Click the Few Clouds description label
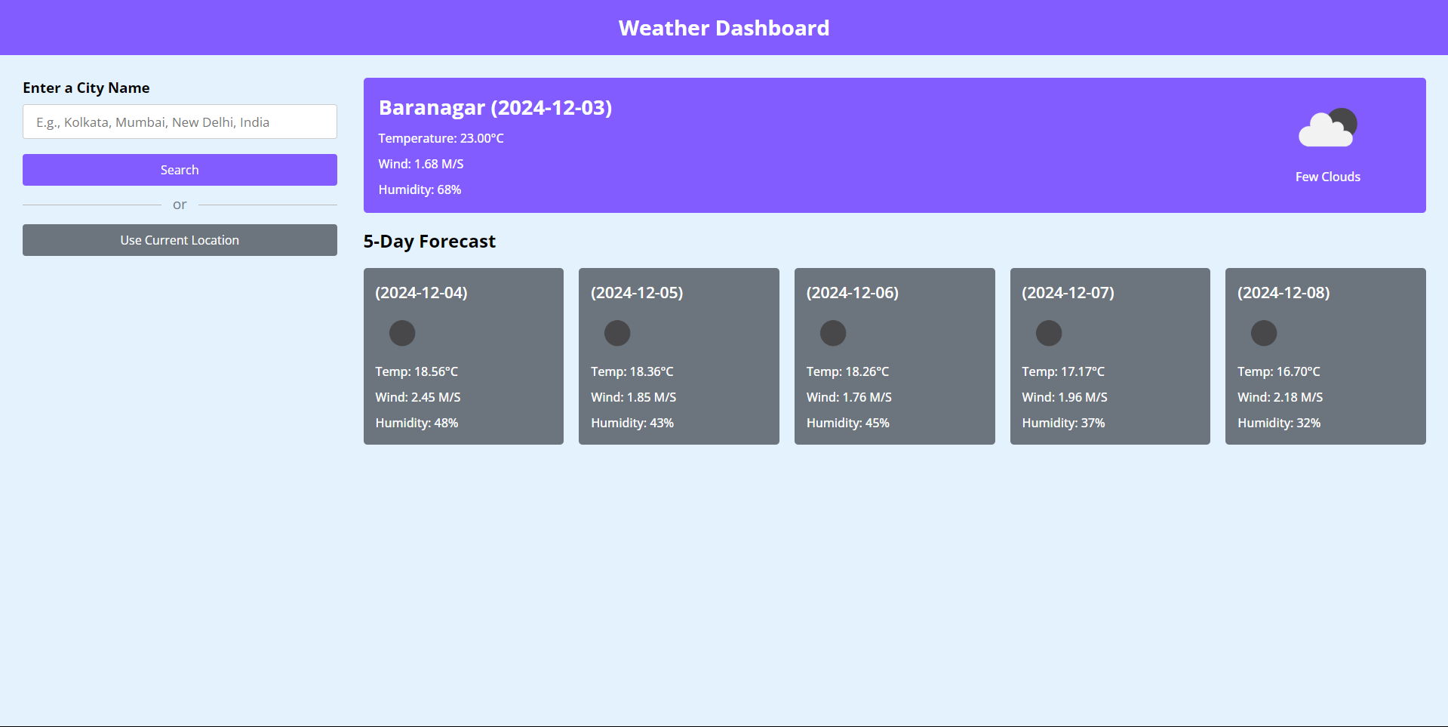 click(1327, 177)
